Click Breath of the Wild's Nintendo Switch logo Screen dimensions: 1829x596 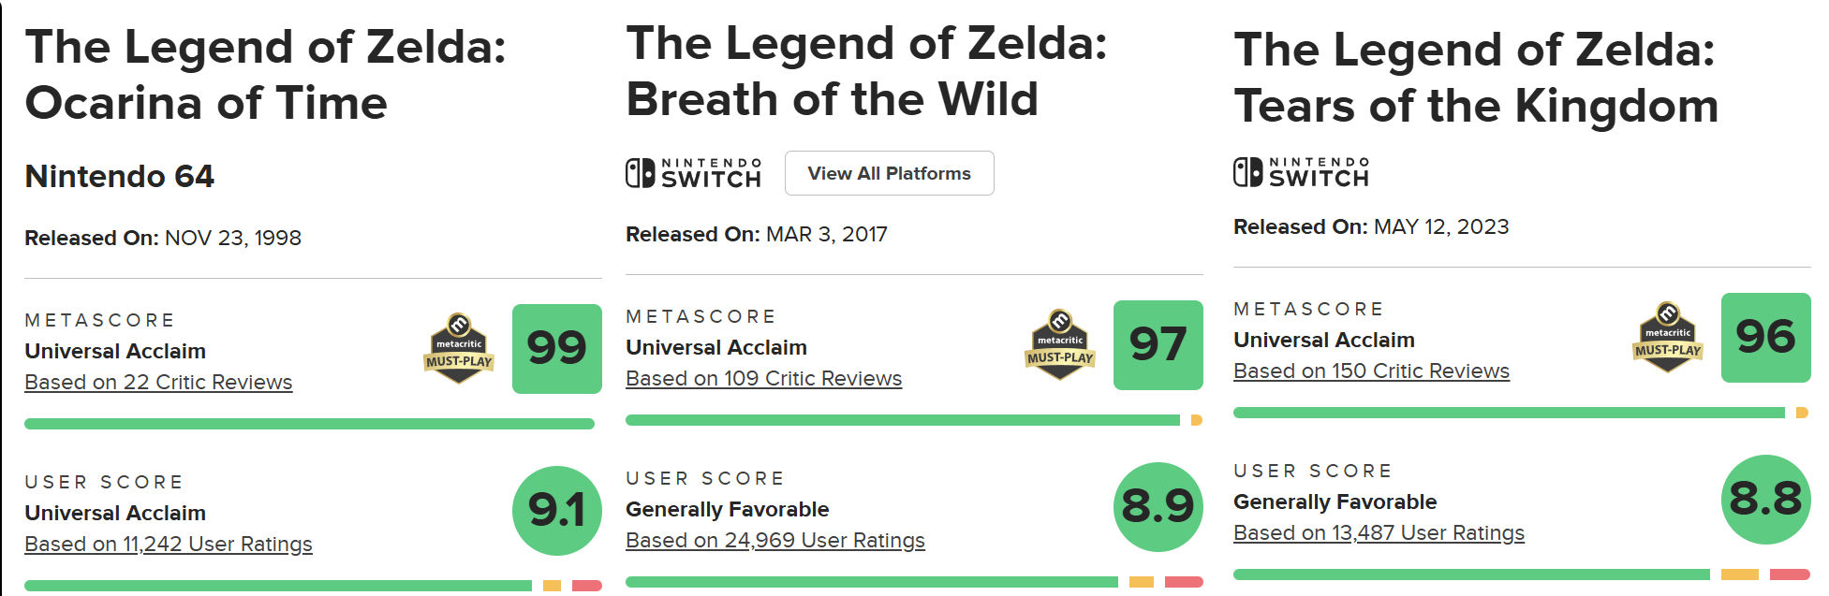coord(693,173)
